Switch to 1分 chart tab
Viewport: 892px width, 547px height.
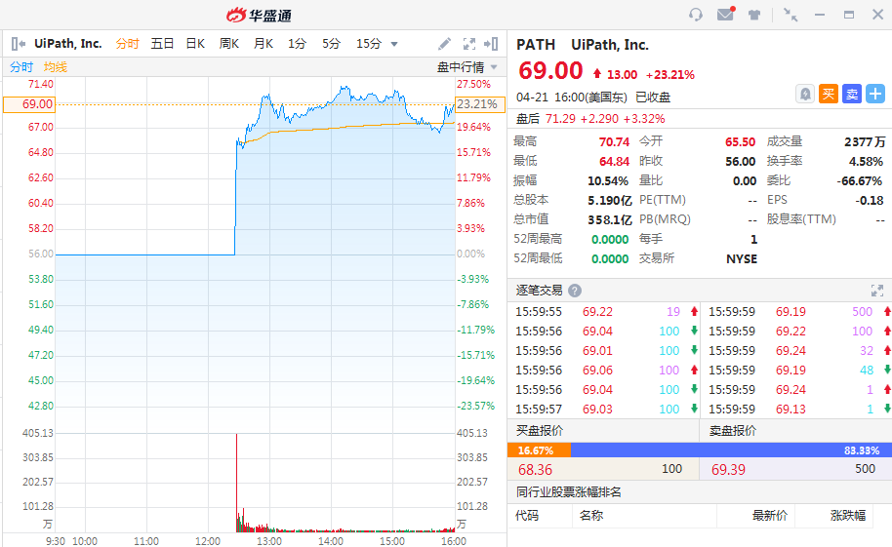click(297, 44)
